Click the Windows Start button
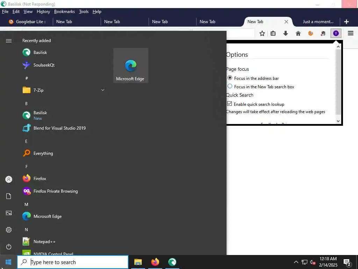358x269 pixels. pos(8,262)
